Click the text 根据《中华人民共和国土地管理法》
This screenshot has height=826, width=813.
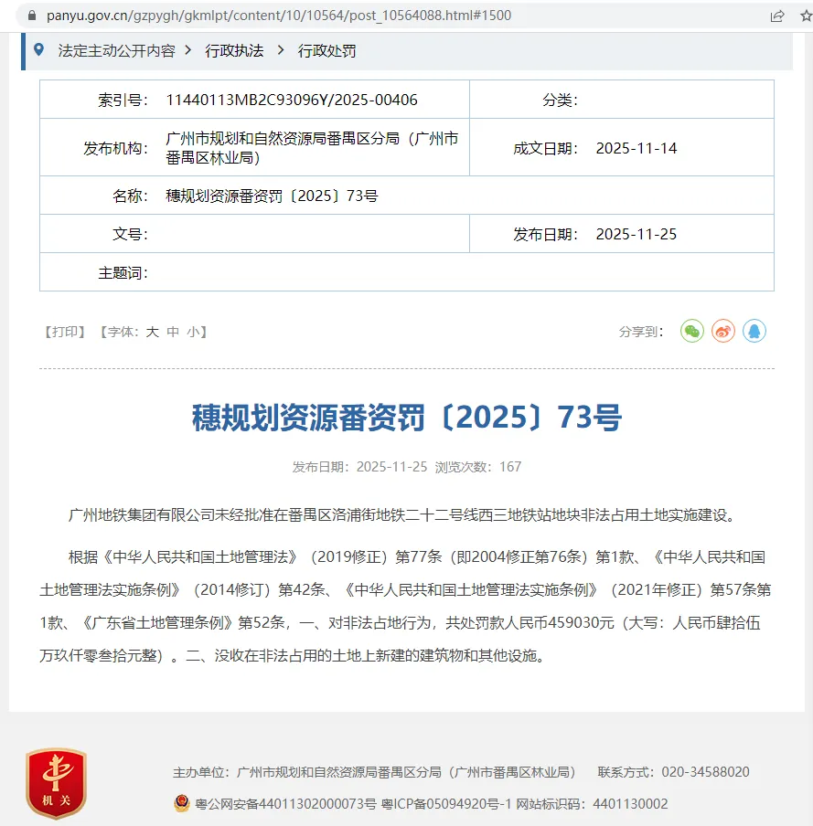pos(183,556)
